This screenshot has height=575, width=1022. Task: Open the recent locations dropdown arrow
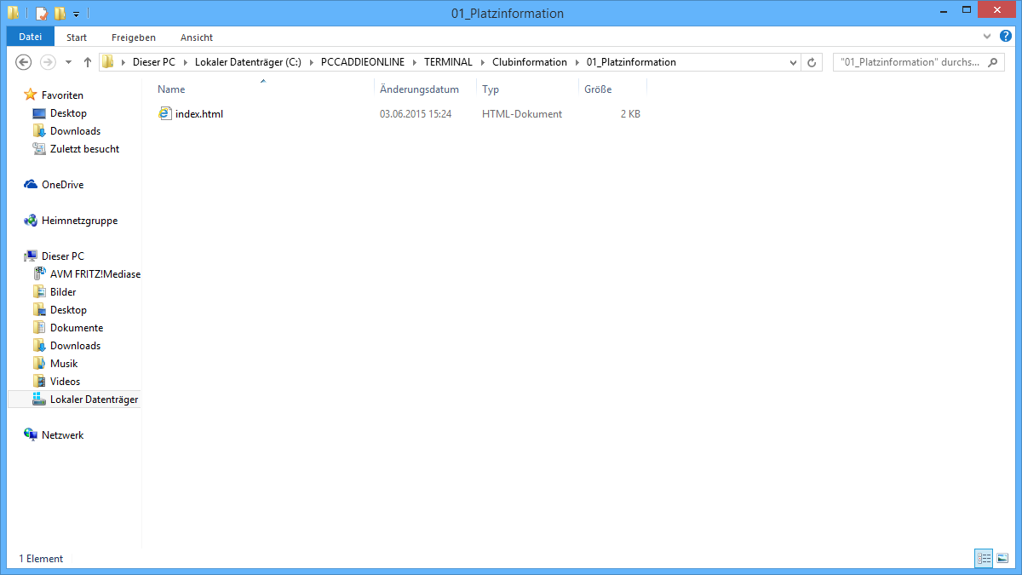pos(68,62)
